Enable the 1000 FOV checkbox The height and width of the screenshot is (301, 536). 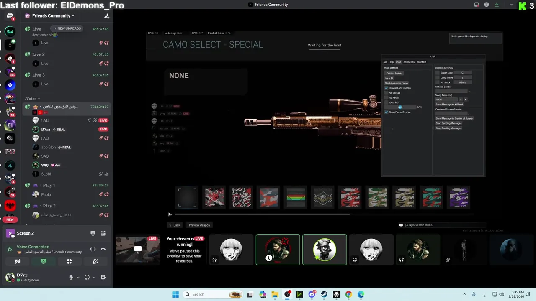click(386, 102)
